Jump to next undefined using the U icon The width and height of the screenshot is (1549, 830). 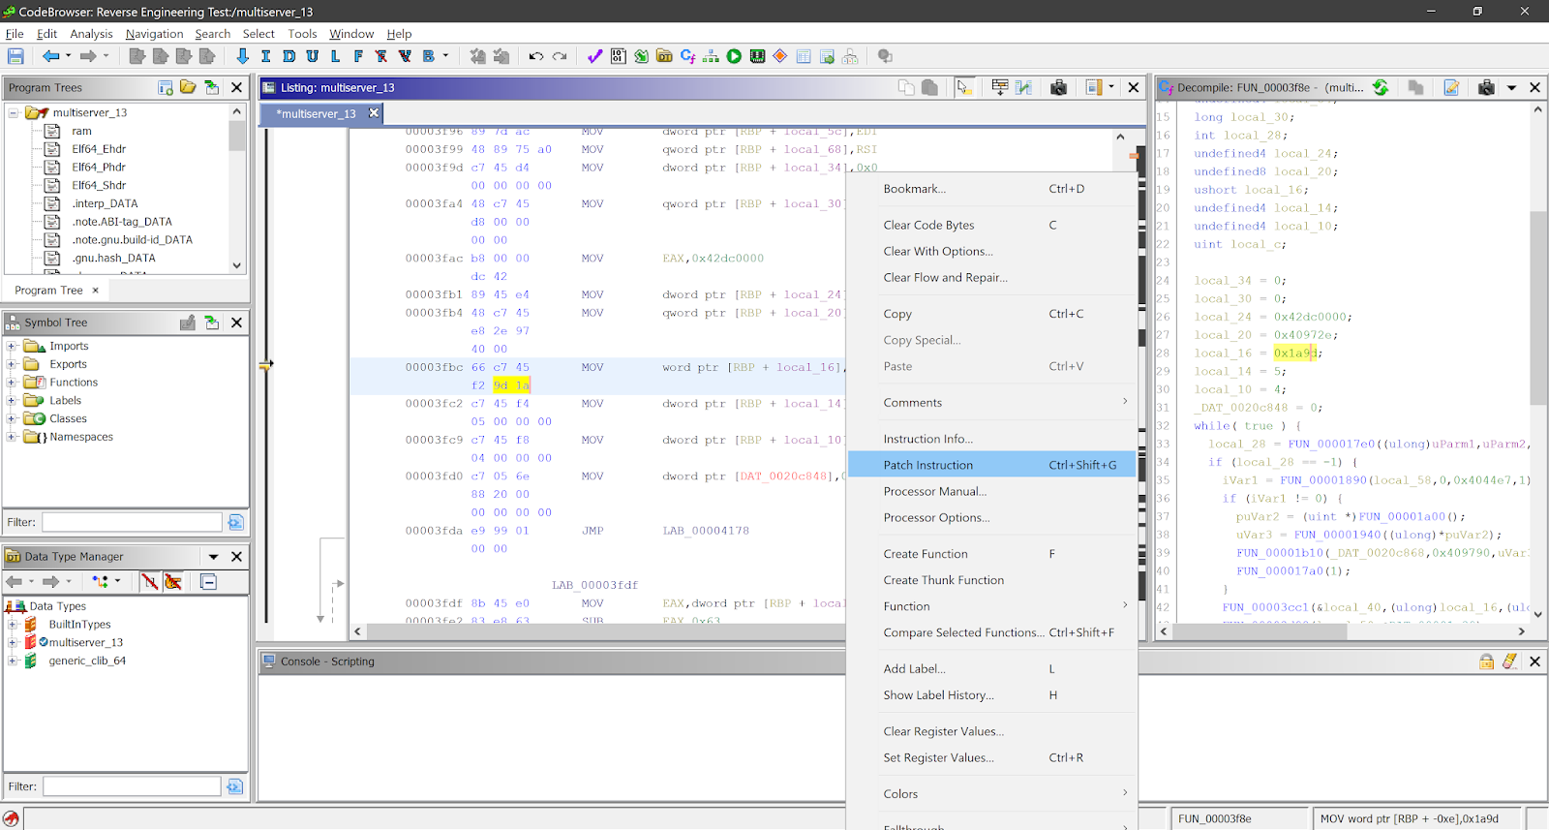point(312,56)
